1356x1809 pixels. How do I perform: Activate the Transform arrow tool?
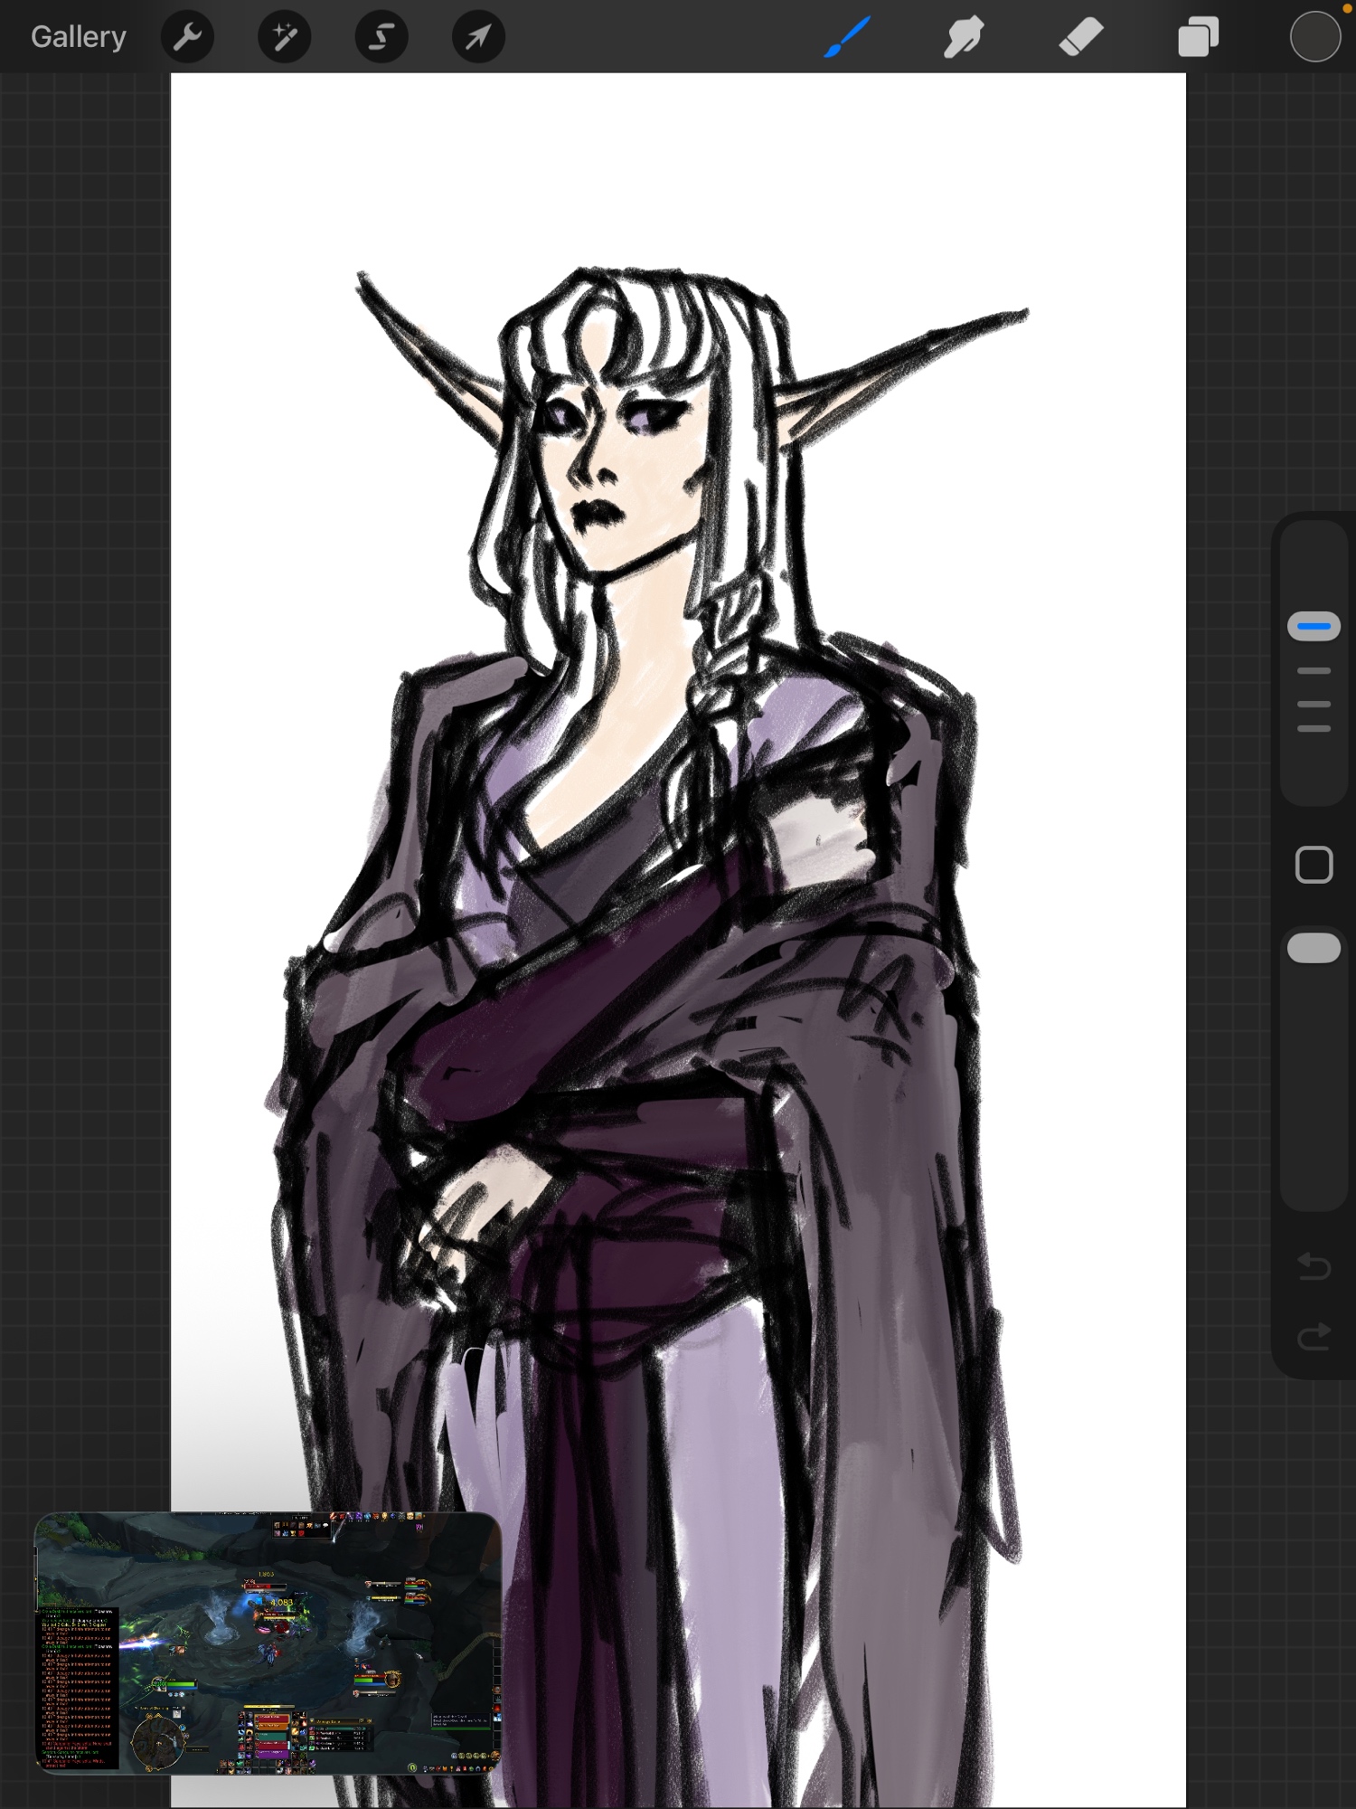pos(478,37)
